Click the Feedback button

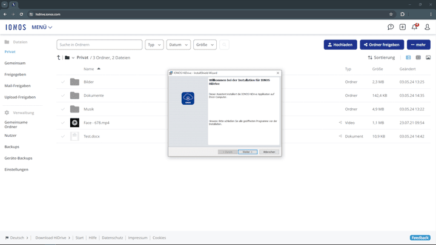coord(420,238)
